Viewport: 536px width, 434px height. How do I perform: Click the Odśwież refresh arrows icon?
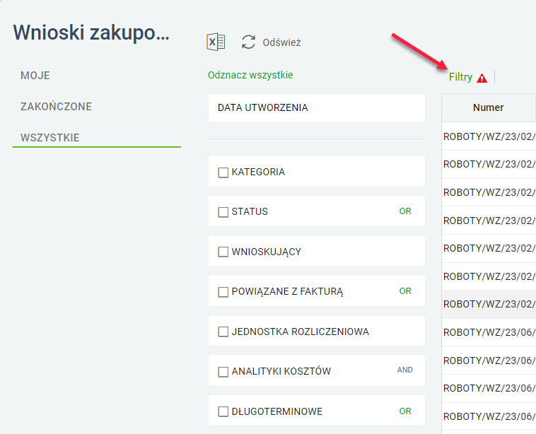click(248, 42)
